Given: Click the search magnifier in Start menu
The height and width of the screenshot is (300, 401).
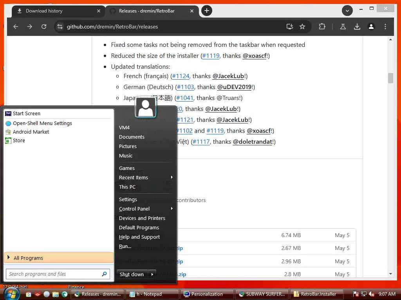Looking at the screenshot, I should 104,274.
